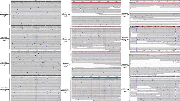
Task: Click the red reference bar above B03 seg3
Action: tap(96, 52)
